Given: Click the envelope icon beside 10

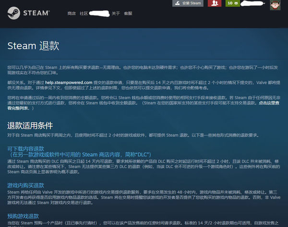Looking at the screenshot, I should click(236, 3).
